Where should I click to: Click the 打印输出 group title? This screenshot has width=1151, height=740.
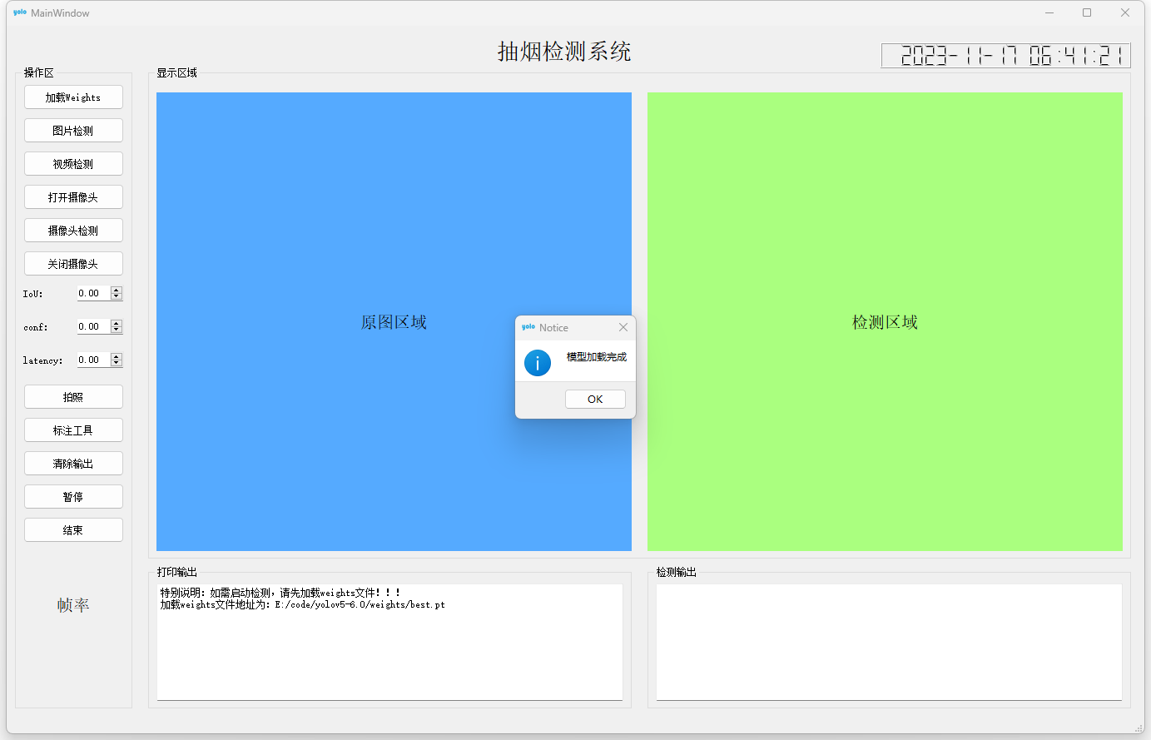176,572
